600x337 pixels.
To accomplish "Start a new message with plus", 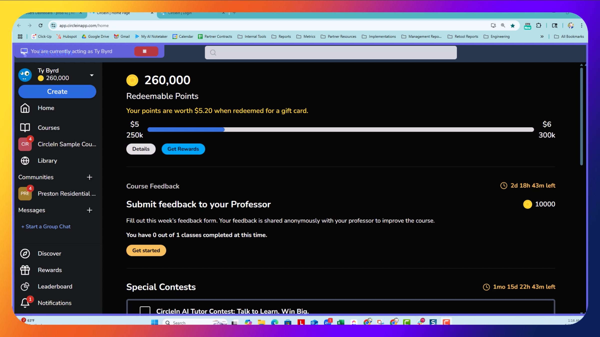I will [x=89, y=210].
